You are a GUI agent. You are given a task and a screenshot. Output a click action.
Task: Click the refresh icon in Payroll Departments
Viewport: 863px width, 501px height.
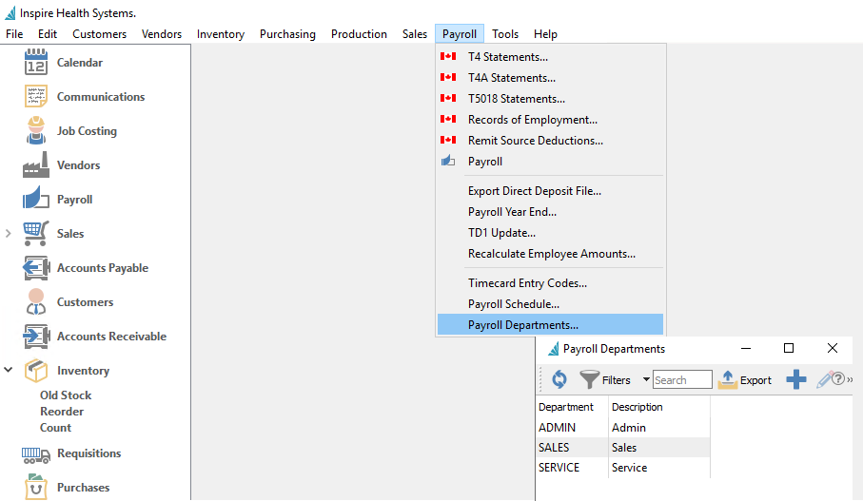559,379
